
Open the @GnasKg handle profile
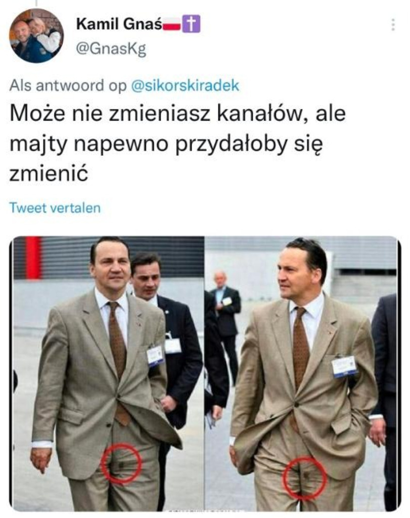(x=111, y=49)
